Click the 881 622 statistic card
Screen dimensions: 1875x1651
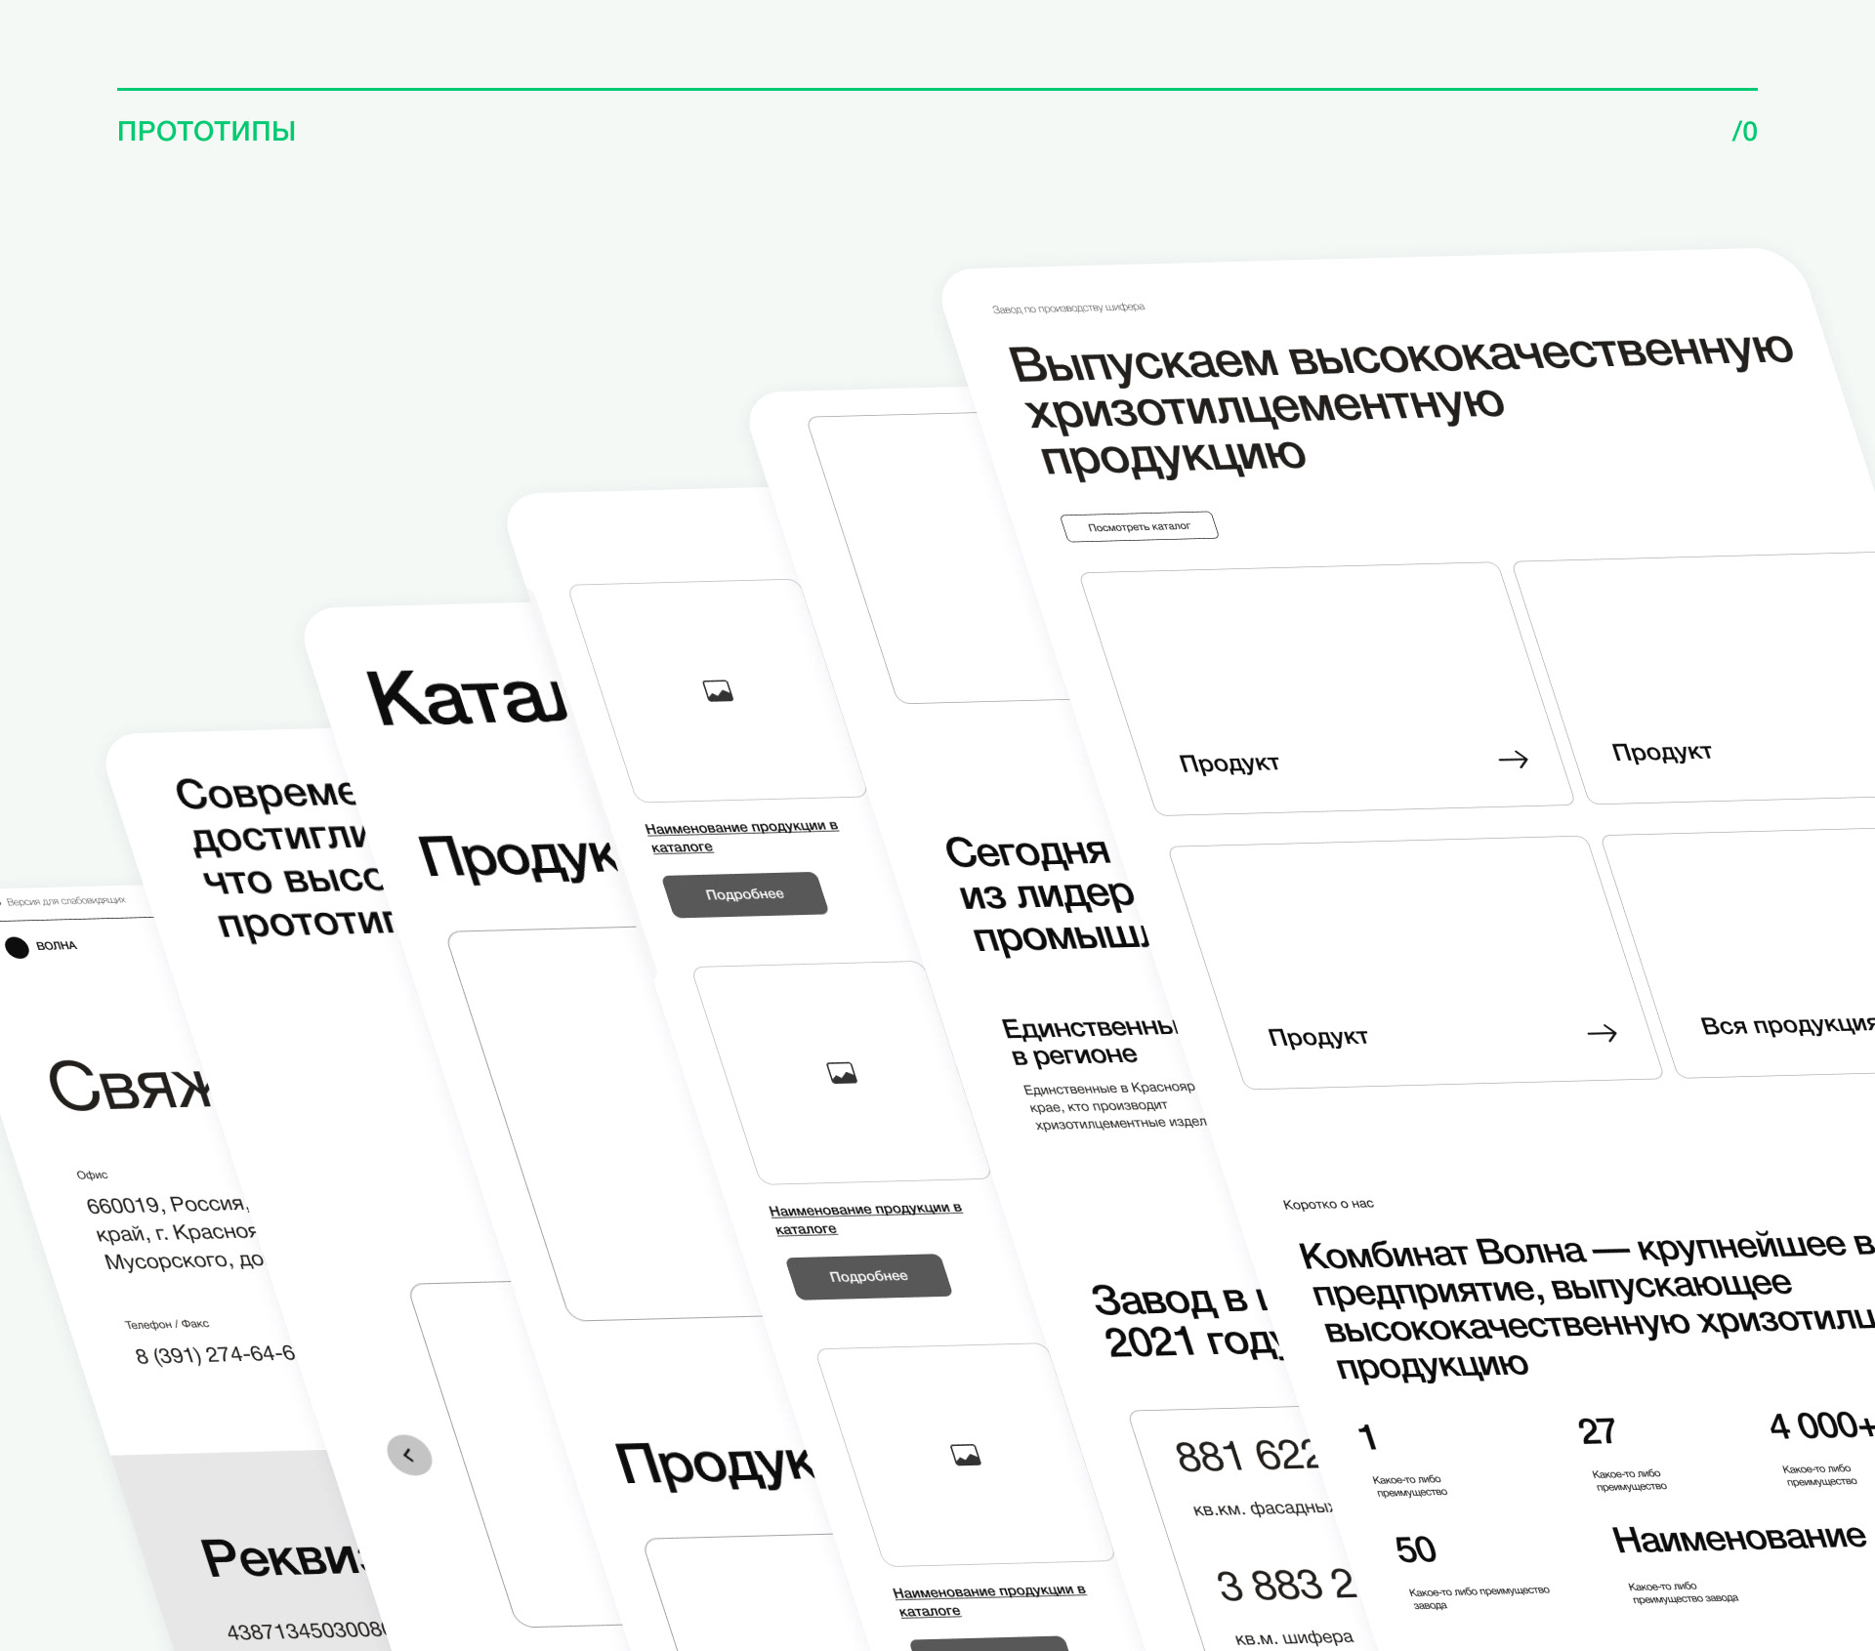click(1246, 1457)
